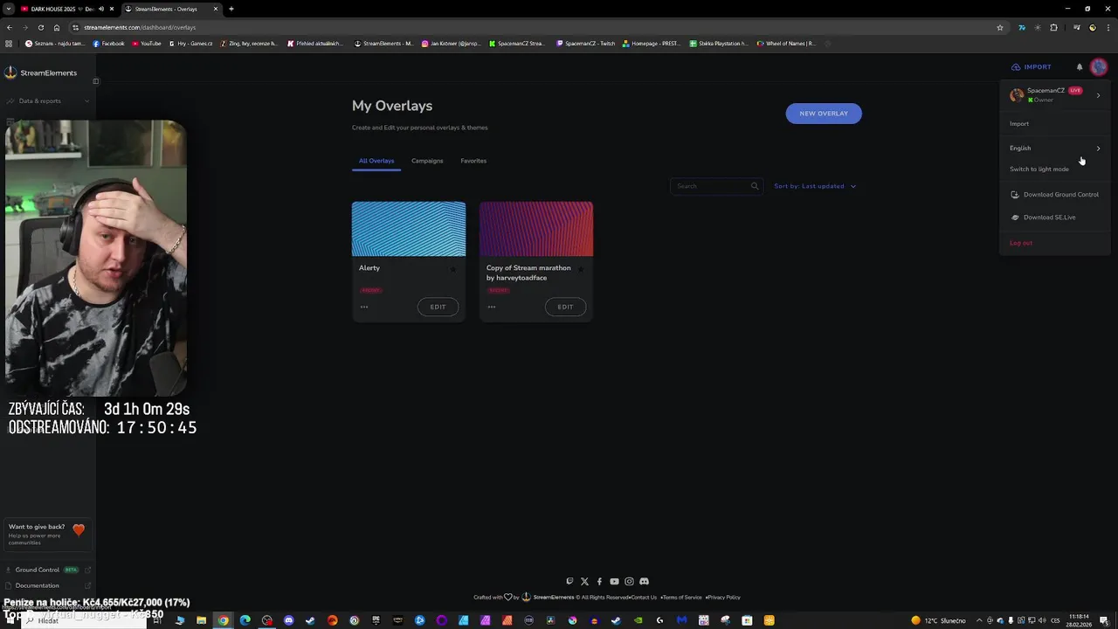Collapse the sidebar with the panel icon

pyautogui.click(x=95, y=81)
